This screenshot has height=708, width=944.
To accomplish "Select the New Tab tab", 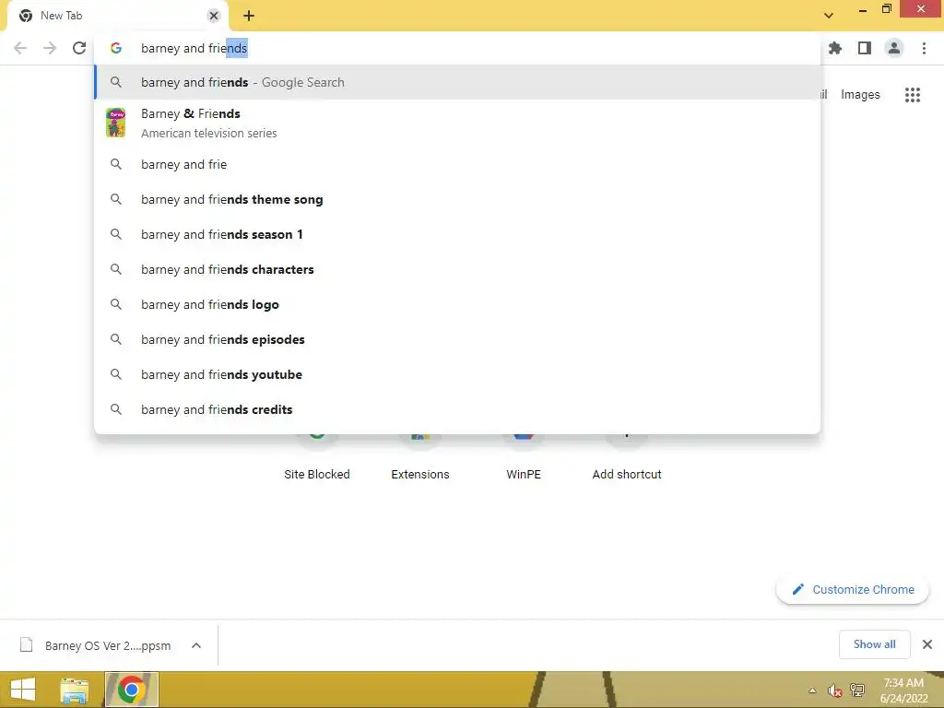I will click(117, 16).
